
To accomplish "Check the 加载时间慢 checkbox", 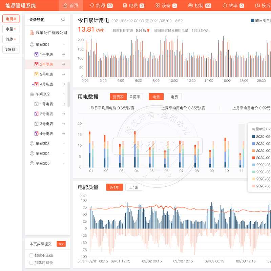I will coord(31,263).
